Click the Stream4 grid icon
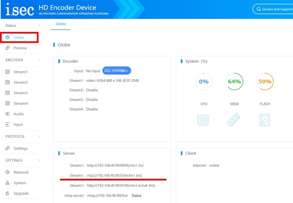 pos(7,104)
